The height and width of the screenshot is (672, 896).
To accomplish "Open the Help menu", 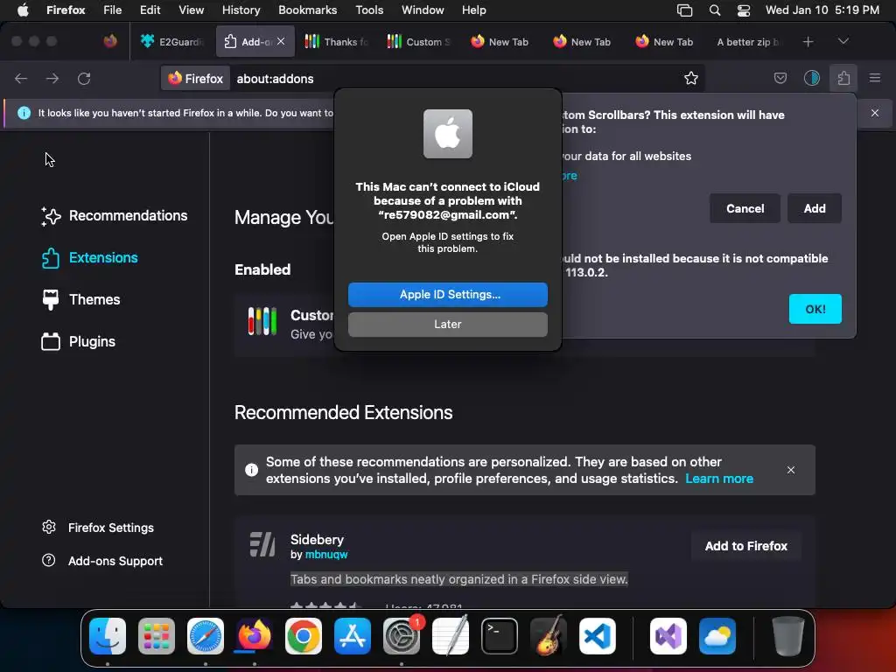I will [473, 10].
